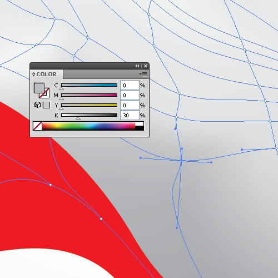Select the COLOR panel tab
This screenshot has width=278, height=278.
point(46,75)
